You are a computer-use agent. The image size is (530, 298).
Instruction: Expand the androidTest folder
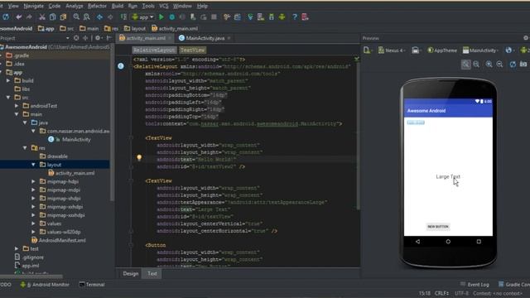pos(17,106)
